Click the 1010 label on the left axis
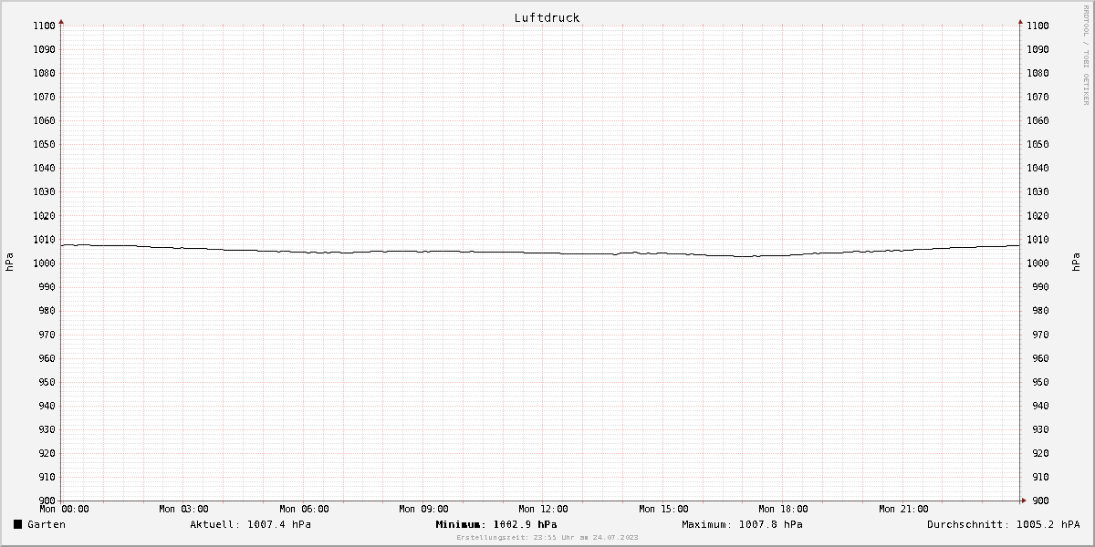 pos(43,240)
